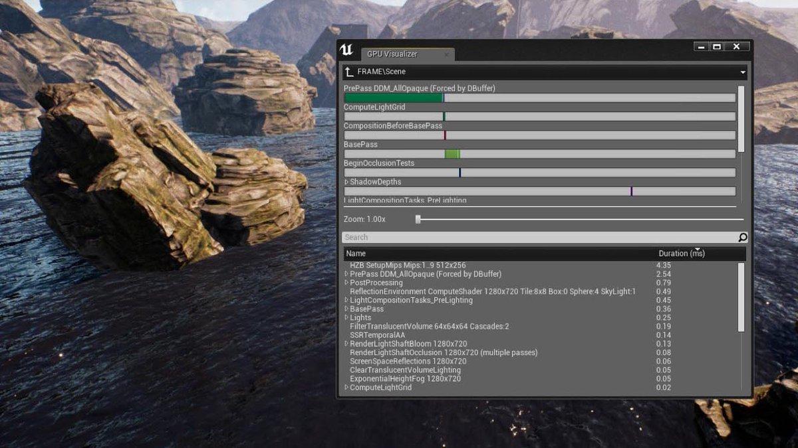Expand the PostProcessing row
Viewport: 798px width, 448px height.
point(346,283)
